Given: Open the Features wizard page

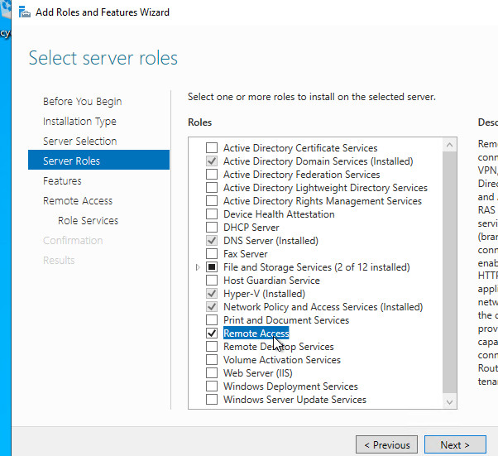Looking at the screenshot, I should click(62, 181).
